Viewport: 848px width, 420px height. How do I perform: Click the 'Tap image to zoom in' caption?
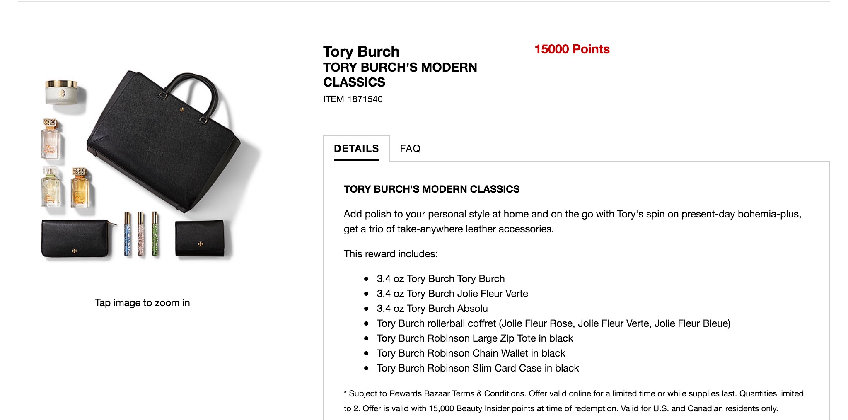click(x=142, y=303)
